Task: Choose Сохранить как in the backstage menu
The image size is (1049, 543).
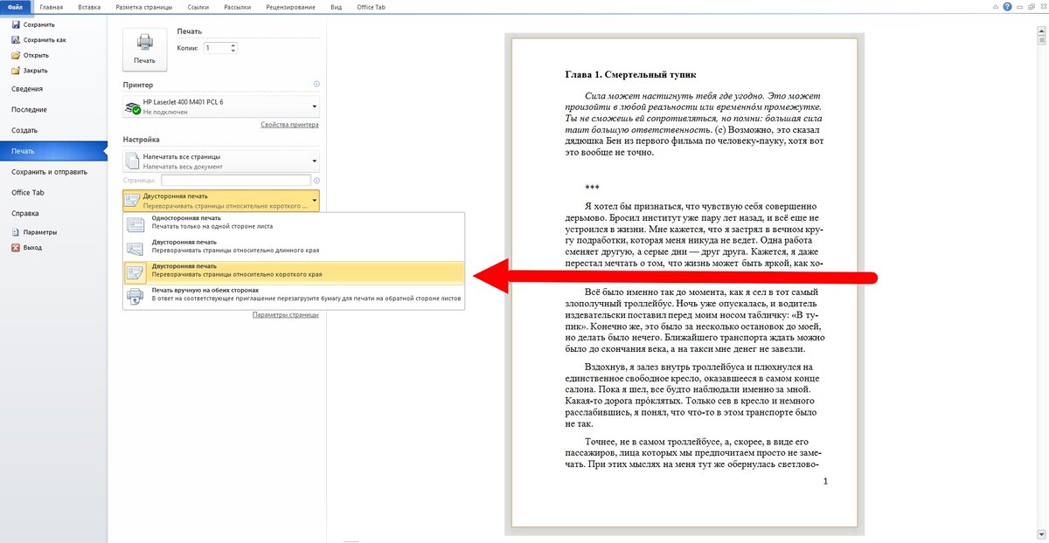Action: tap(38, 40)
